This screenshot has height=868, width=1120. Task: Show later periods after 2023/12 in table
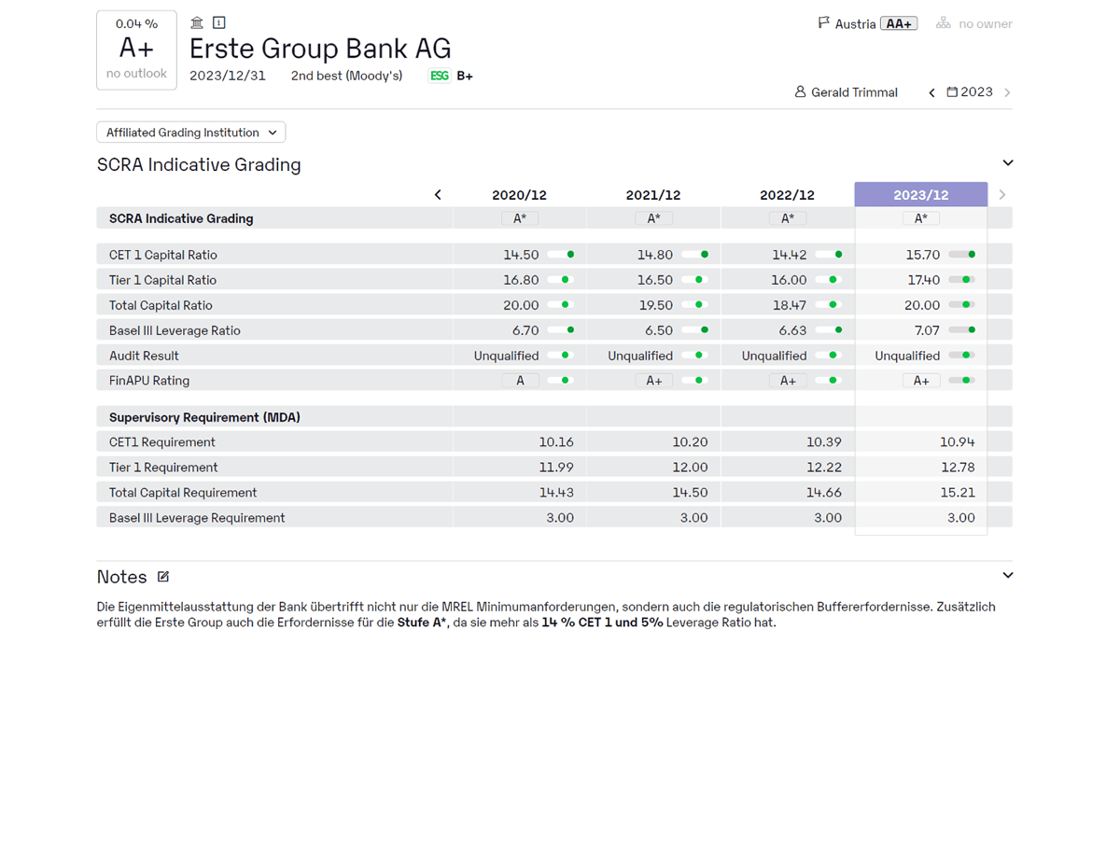click(x=1002, y=195)
